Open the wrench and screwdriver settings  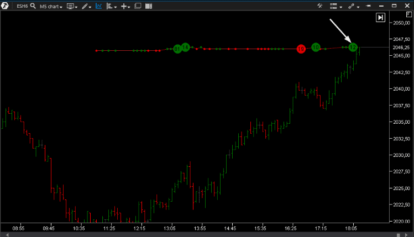coord(320,6)
